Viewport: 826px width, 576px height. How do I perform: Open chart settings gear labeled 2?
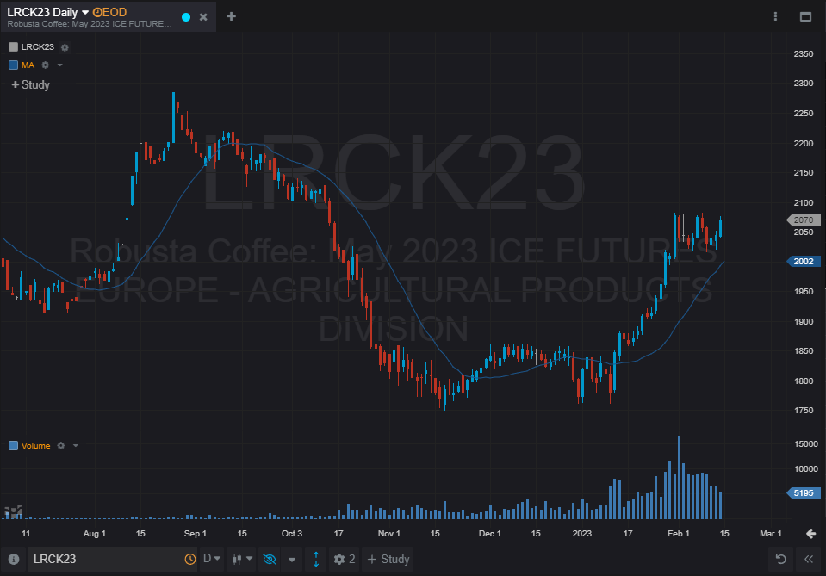click(x=345, y=559)
